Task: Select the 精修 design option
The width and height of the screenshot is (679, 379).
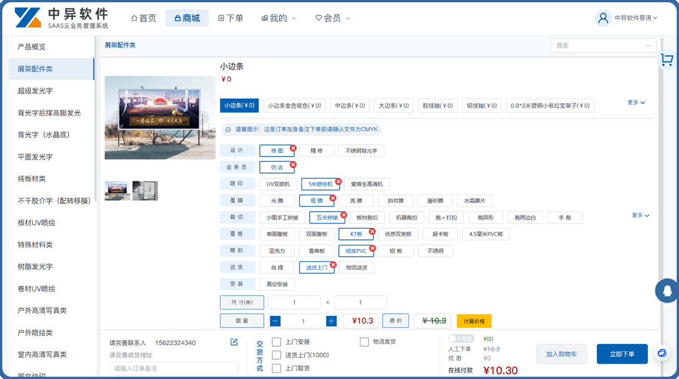Action: [x=316, y=150]
